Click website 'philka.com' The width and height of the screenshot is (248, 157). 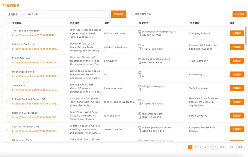pos(111,61)
